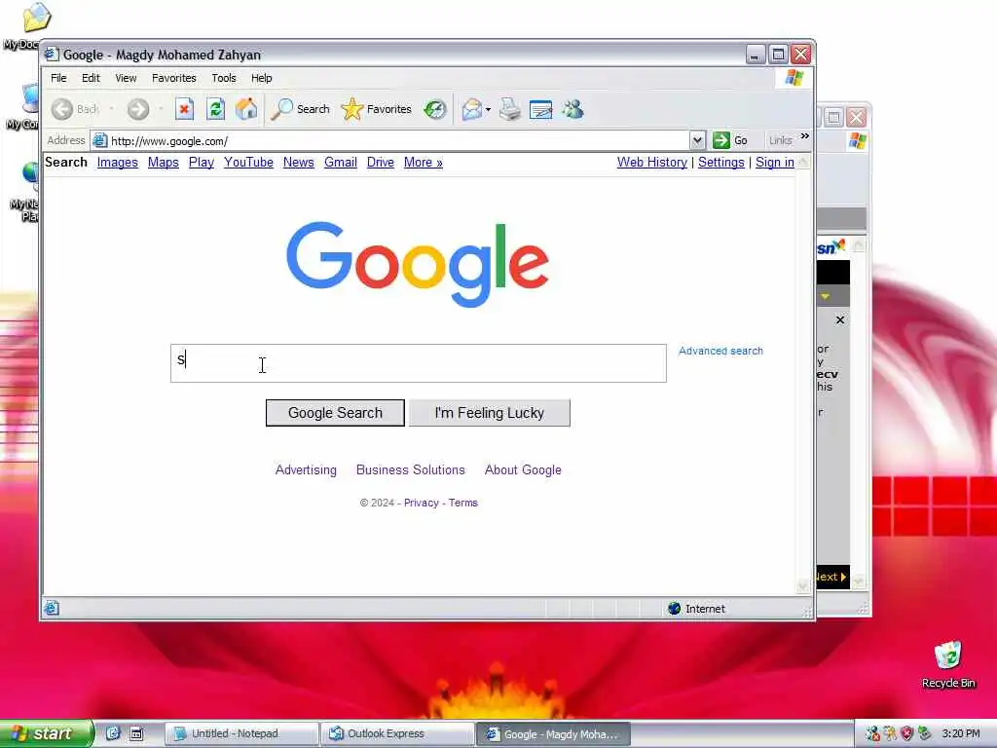Screen dimensions: 997x748
Task: Click the Advanced search link
Action: click(721, 351)
